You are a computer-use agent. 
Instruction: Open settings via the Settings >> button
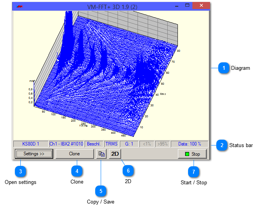[x=34, y=154]
